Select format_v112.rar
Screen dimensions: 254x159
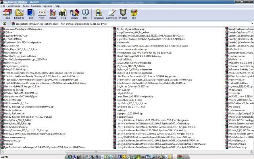coord(12,63)
